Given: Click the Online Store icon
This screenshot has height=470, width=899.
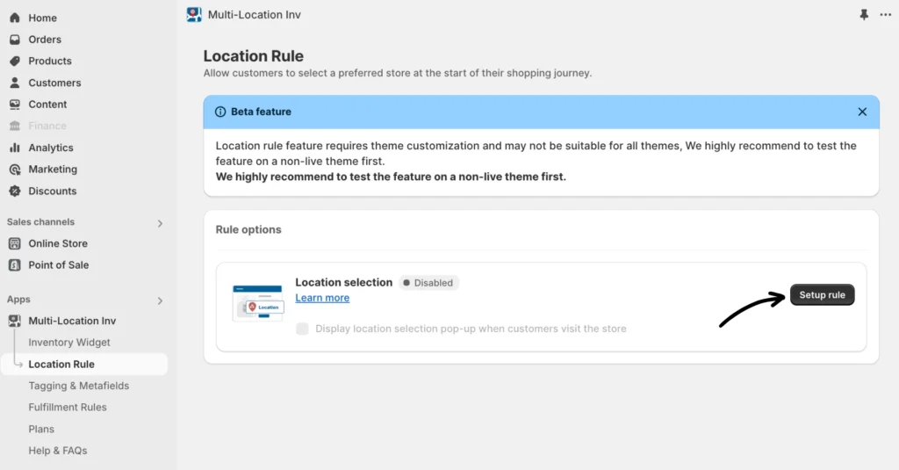Looking at the screenshot, I should (x=14, y=243).
